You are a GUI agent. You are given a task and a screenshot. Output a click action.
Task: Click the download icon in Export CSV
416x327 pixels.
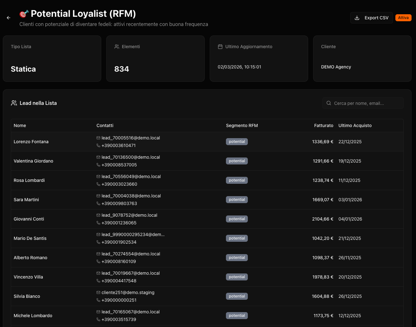(x=357, y=18)
